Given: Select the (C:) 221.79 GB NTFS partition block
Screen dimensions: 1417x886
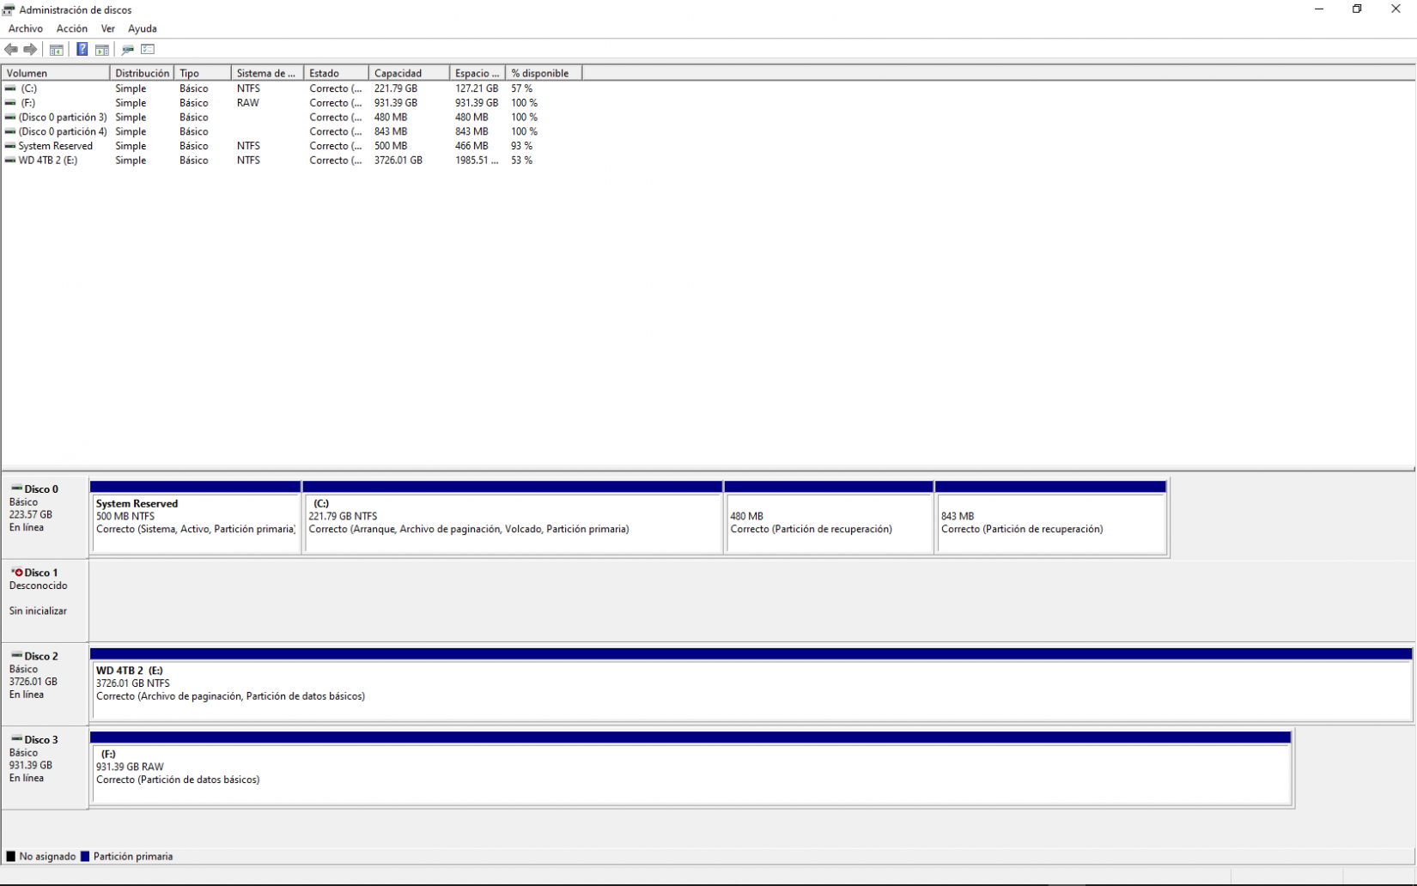Looking at the screenshot, I should 513,518.
